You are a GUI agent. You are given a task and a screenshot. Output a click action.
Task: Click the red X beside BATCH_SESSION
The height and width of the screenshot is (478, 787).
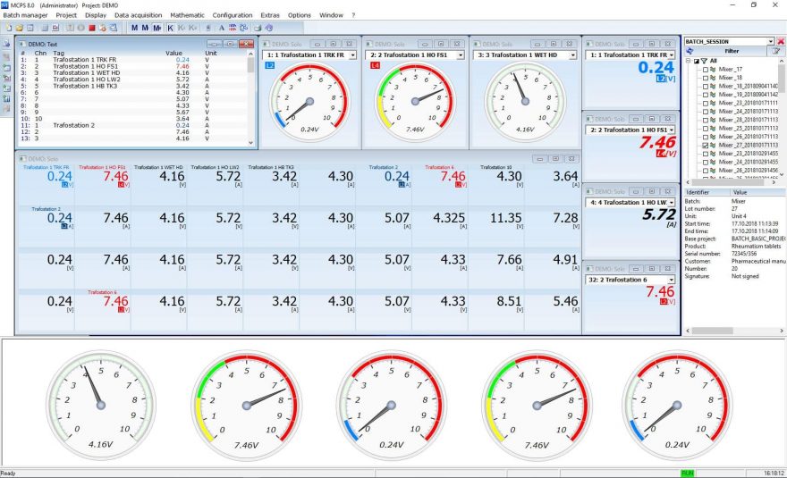(x=781, y=41)
